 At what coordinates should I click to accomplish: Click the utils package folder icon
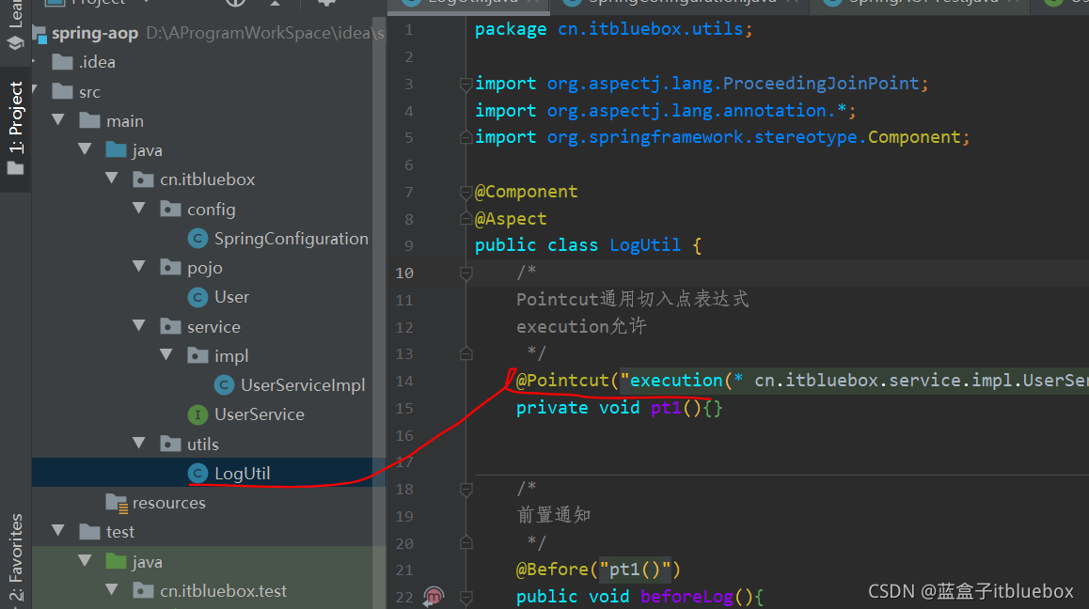(x=170, y=444)
